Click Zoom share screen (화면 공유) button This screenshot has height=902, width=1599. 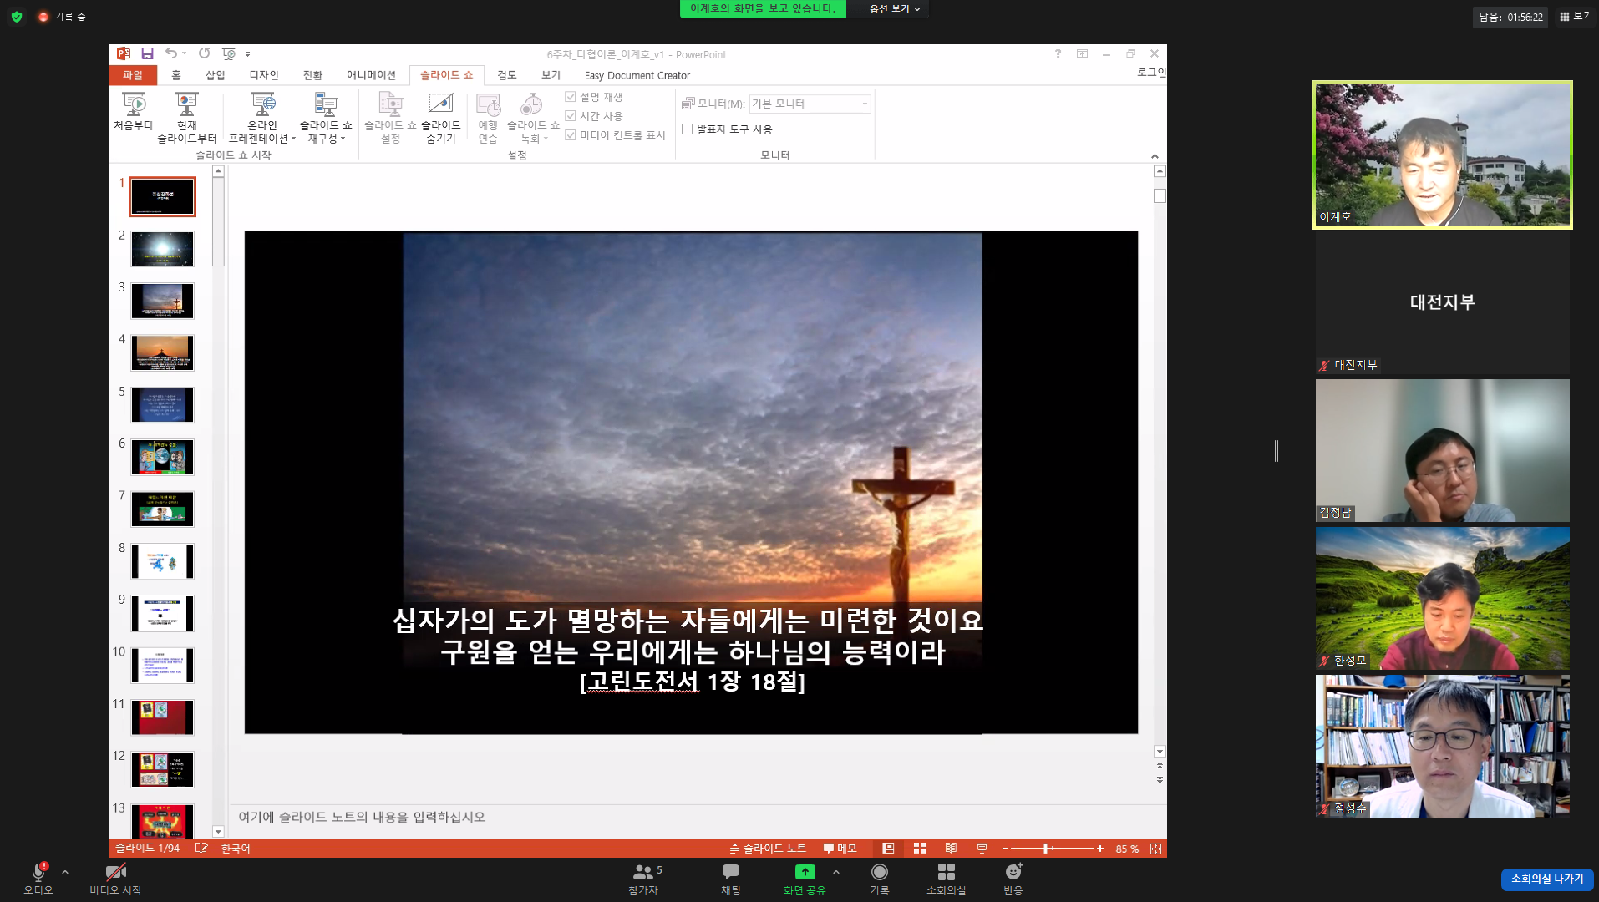(x=805, y=879)
